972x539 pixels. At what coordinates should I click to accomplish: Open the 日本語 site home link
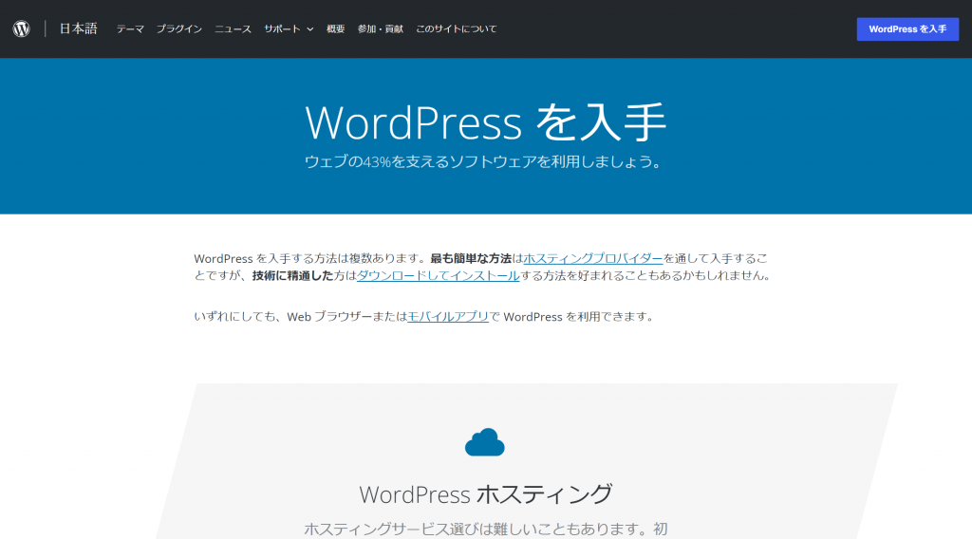(78, 28)
